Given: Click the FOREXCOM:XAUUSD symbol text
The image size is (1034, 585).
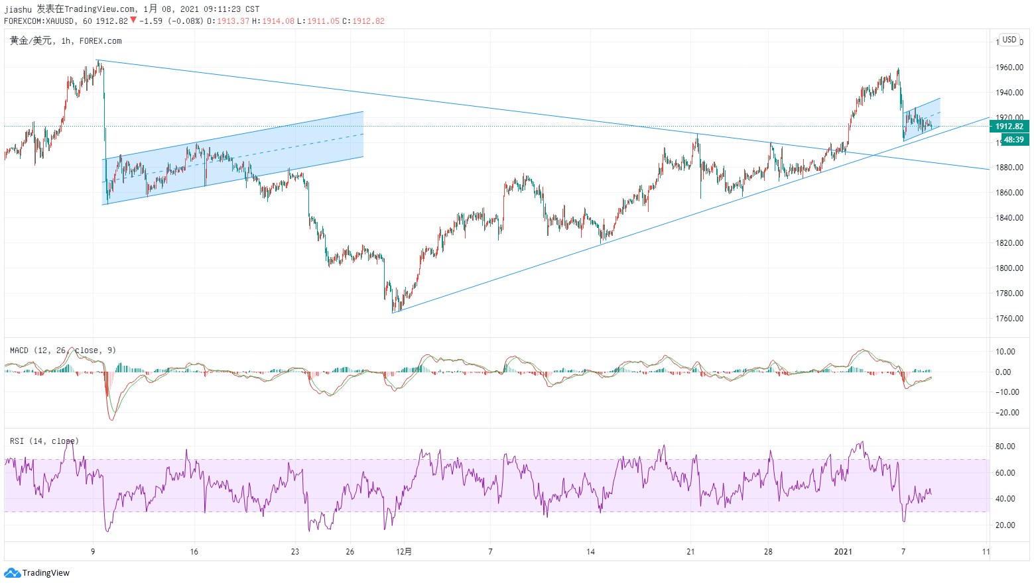Looking at the screenshot, I should pyautogui.click(x=39, y=21).
